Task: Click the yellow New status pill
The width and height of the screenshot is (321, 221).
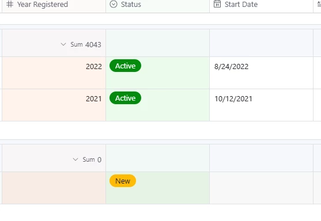Action: 123,181
